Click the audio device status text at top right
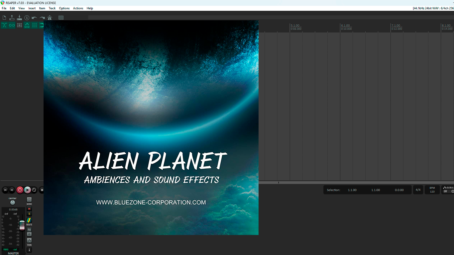This screenshot has width=454, height=255. [433, 8]
